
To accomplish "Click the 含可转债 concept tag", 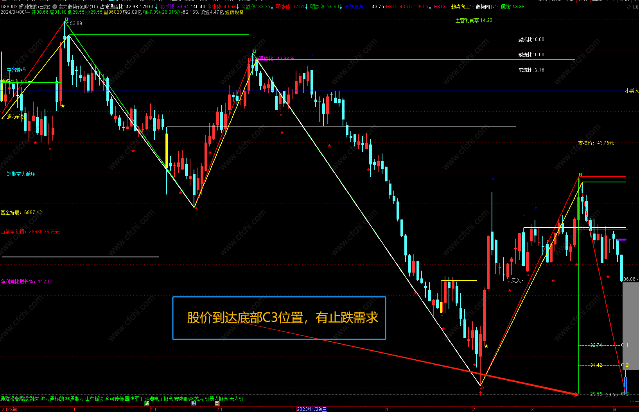I will pos(114,399).
